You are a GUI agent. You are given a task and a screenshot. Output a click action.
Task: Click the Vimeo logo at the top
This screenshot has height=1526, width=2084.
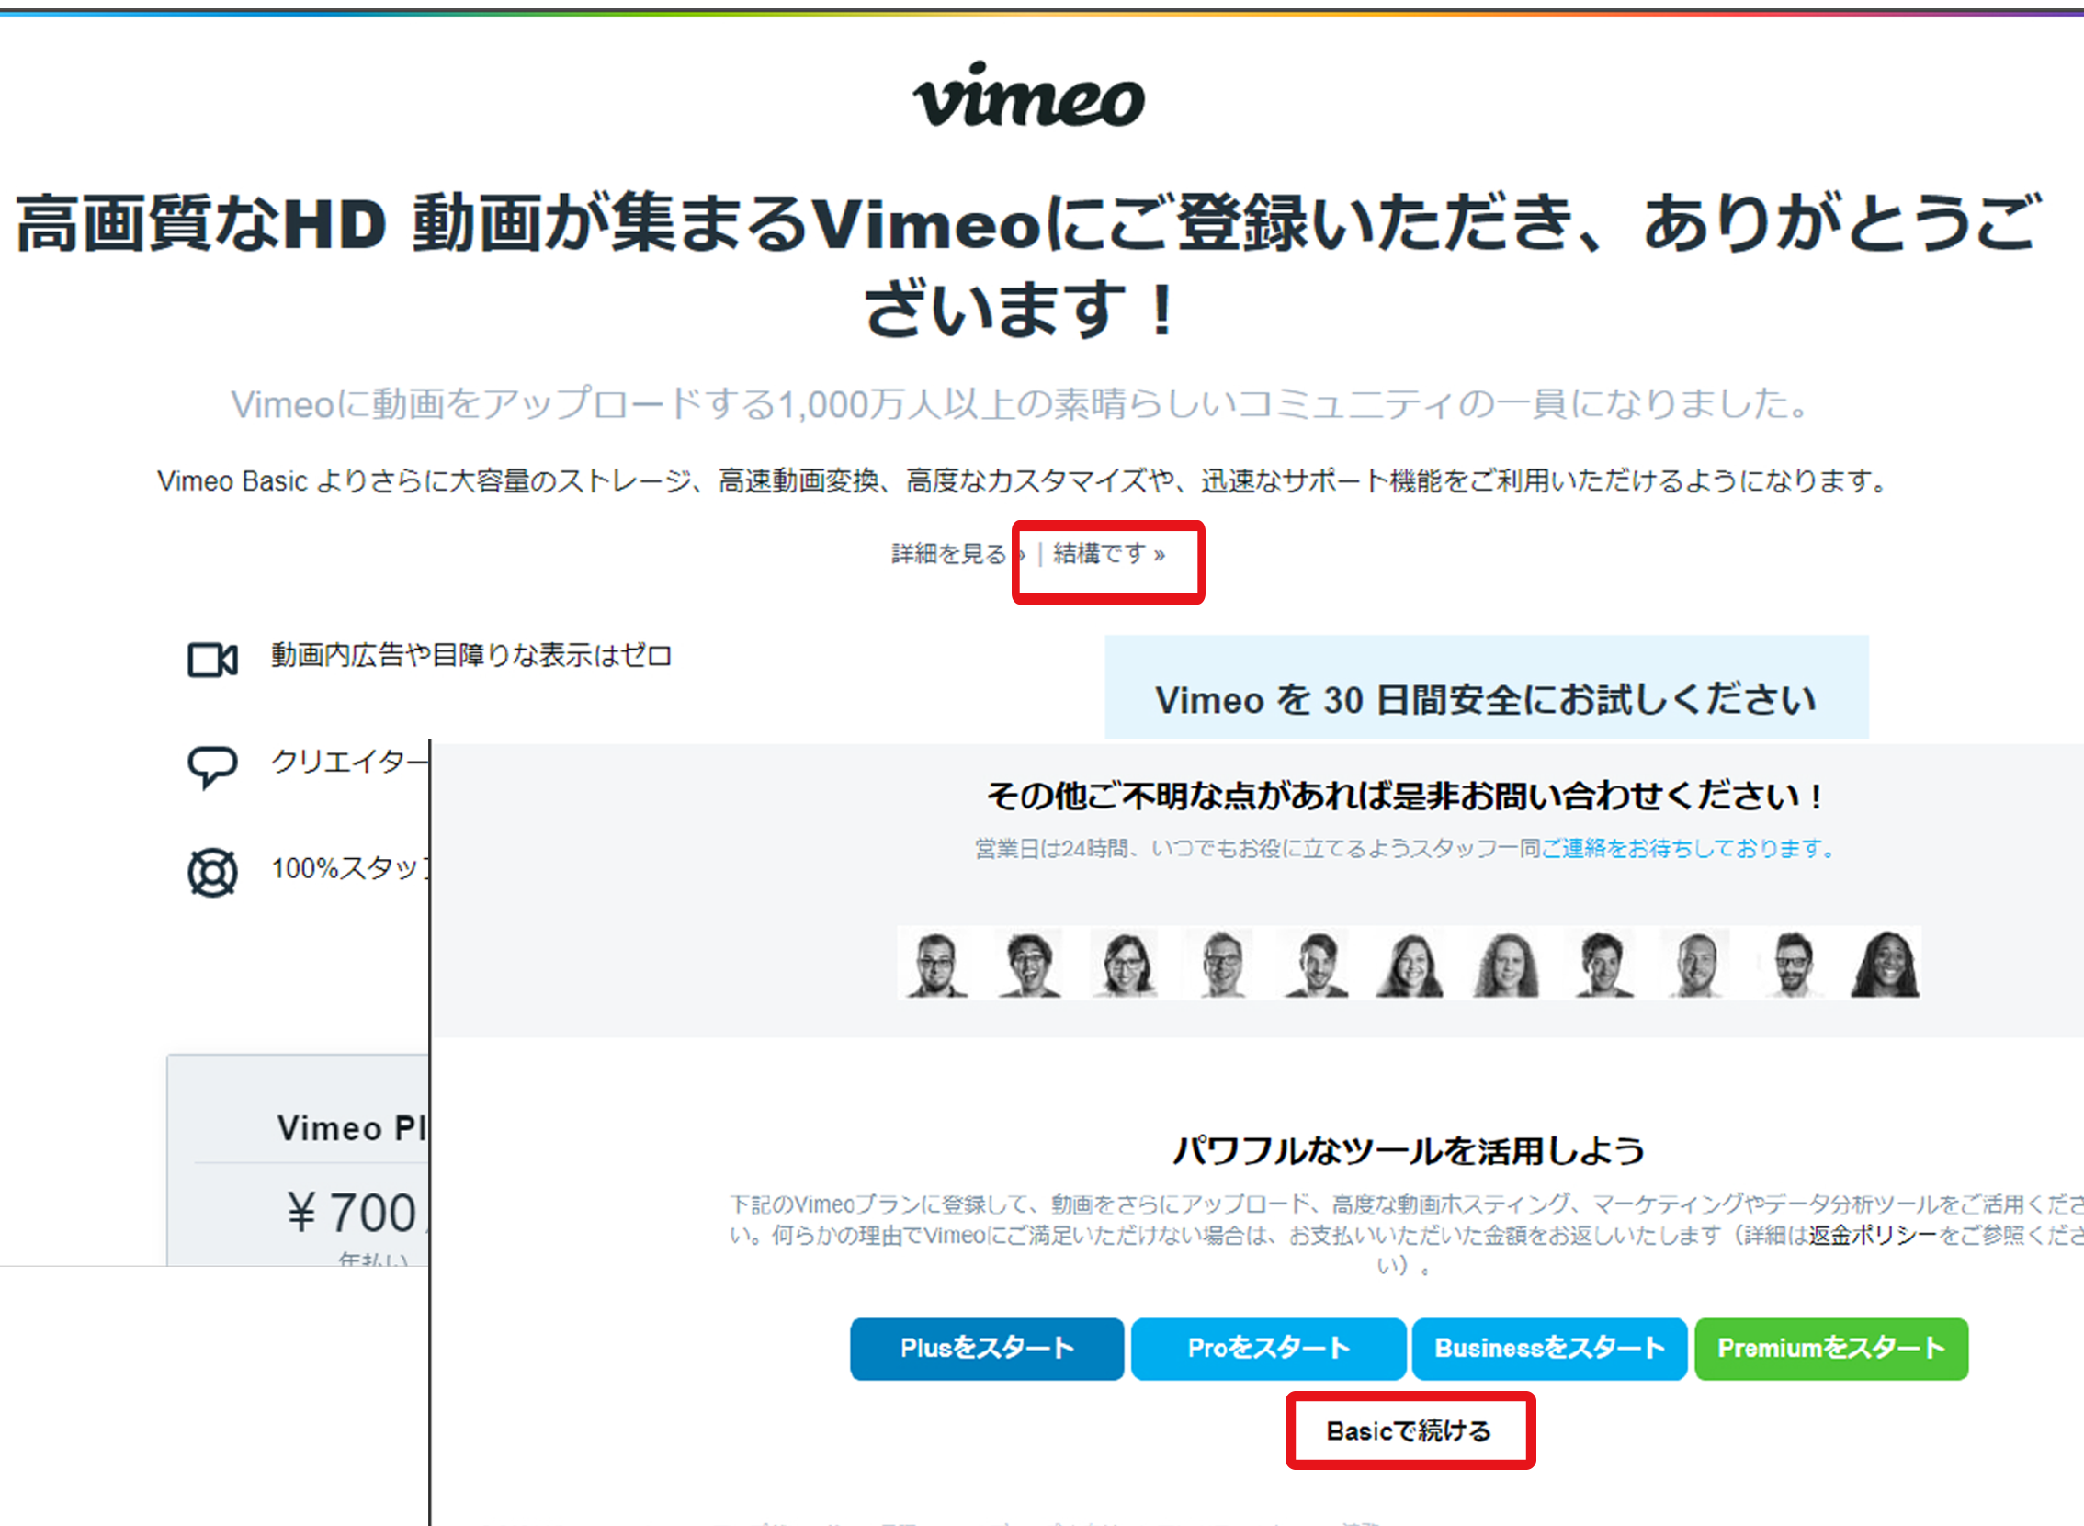tap(1029, 95)
